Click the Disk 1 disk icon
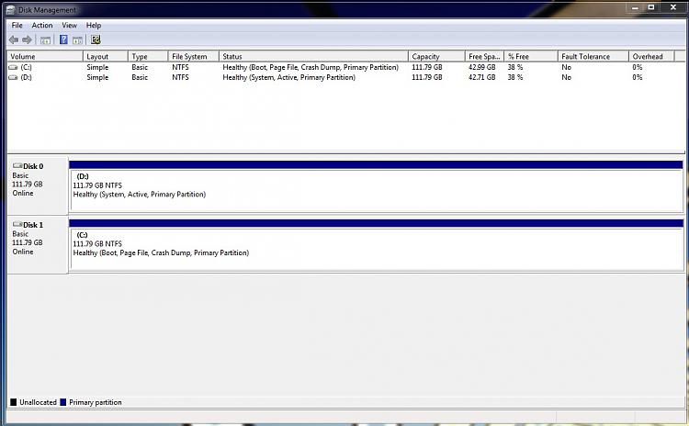 click(x=17, y=224)
